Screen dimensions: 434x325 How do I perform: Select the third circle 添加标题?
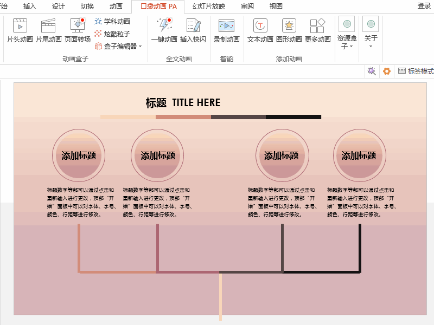coord(282,155)
